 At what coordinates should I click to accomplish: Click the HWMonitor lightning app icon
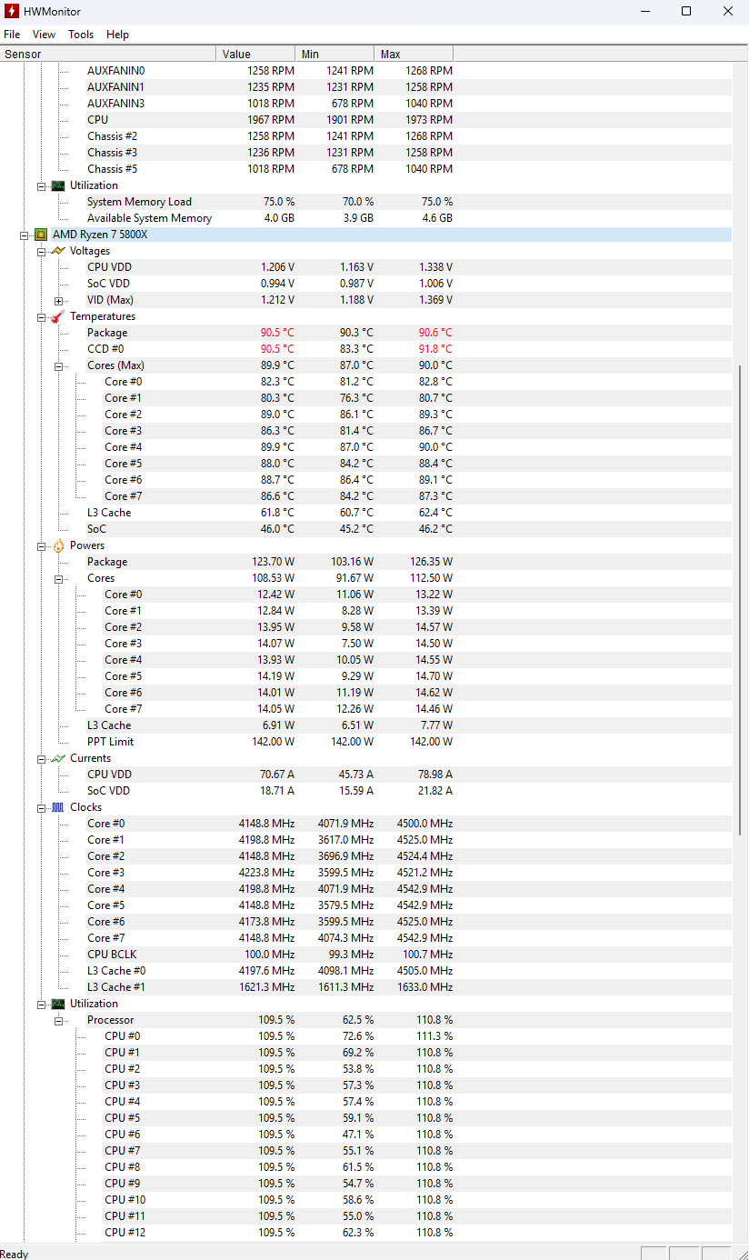coord(12,11)
